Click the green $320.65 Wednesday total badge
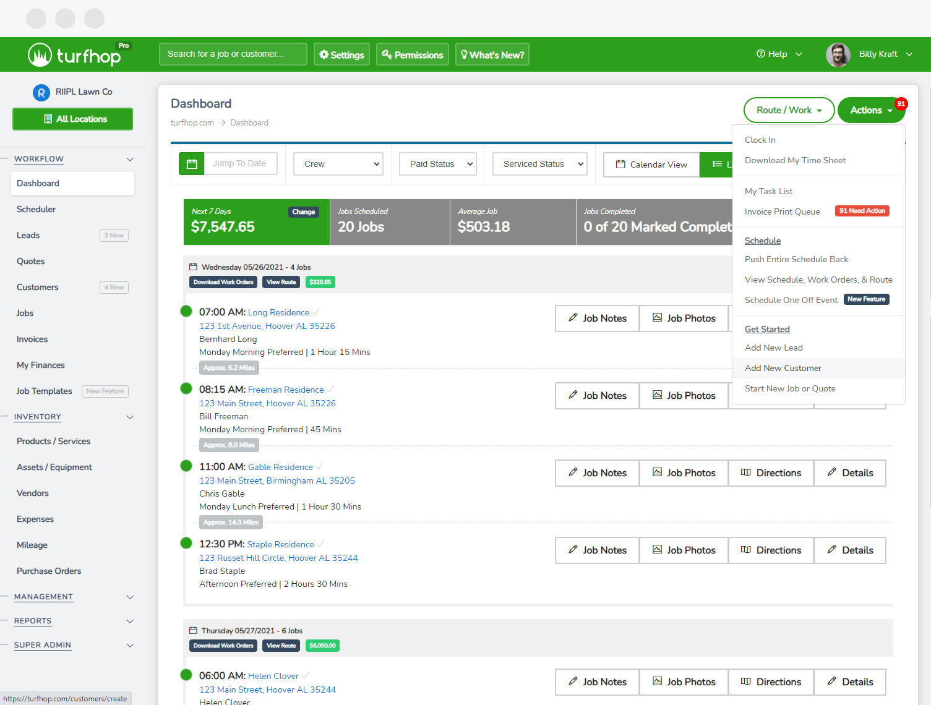The width and height of the screenshot is (931, 705). [320, 282]
